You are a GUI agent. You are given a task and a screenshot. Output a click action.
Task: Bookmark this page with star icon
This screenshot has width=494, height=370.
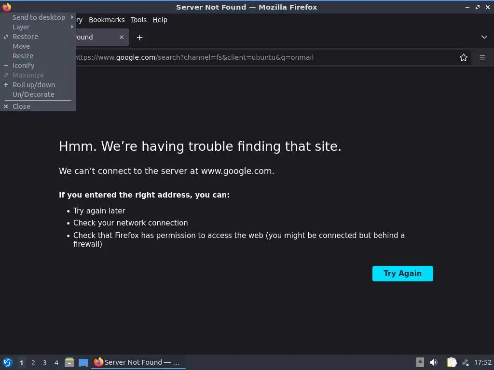point(464,57)
